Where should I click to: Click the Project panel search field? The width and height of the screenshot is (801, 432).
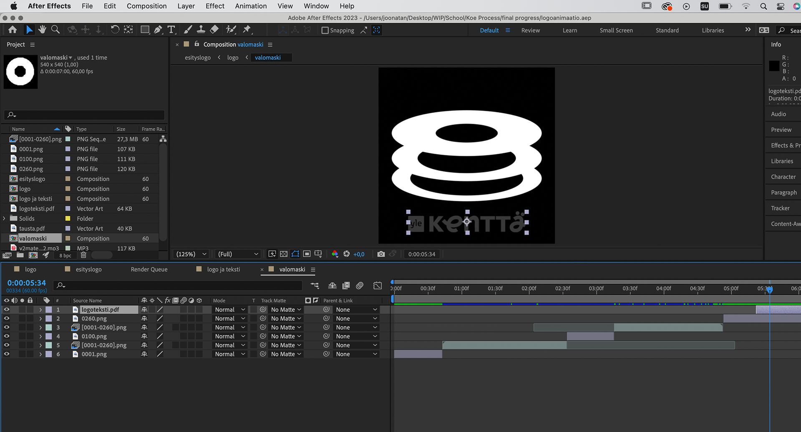point(84,115)
